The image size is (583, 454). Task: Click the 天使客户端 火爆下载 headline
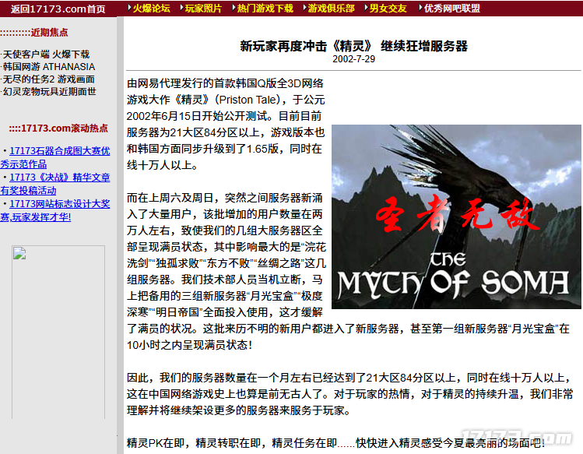[x=46, y=55]
